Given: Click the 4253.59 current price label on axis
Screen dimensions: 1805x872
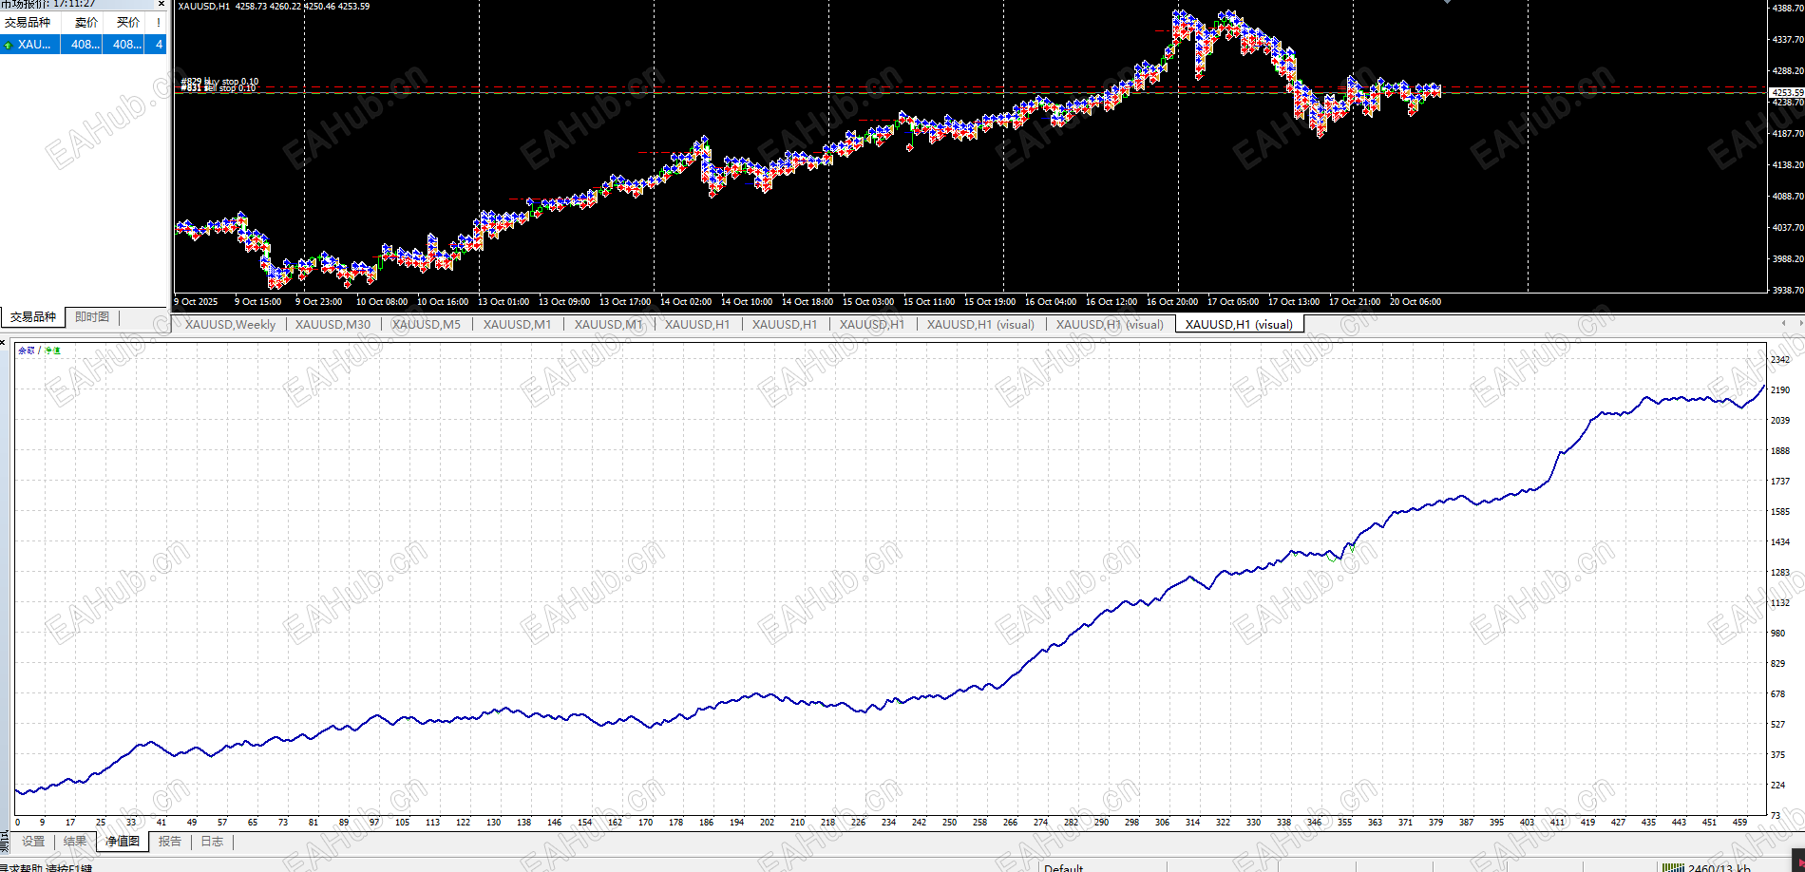Looking at the screenshot, I should (1786, 93).
